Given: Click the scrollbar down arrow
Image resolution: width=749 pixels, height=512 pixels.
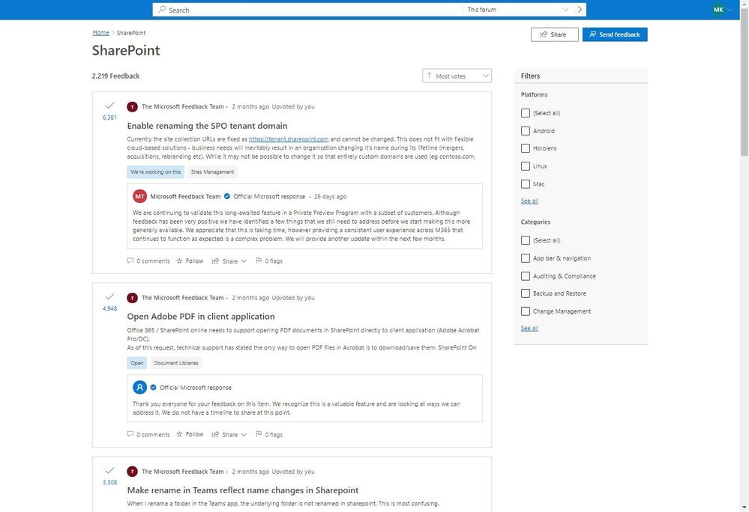Looking at the screenshot, I should 745,508.
